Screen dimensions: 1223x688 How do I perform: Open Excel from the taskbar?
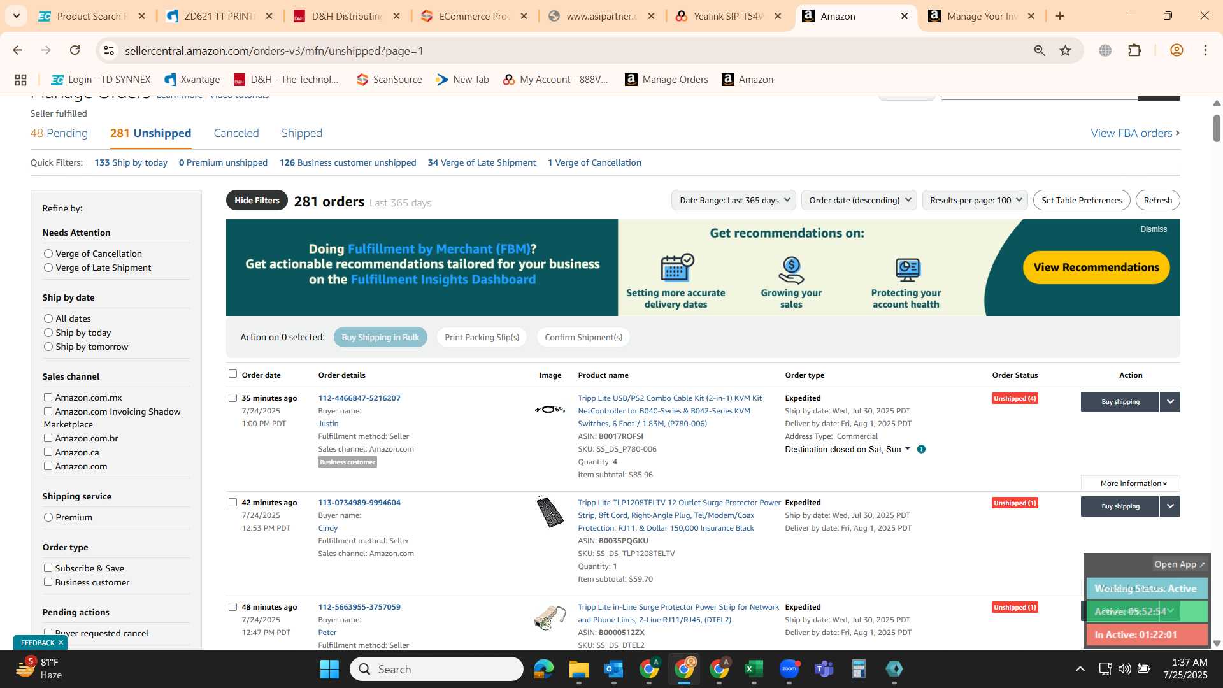754,669
